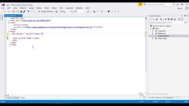189x106 pixels.
Task: Start debugging with the green play arrow
Action: [39, 11]
